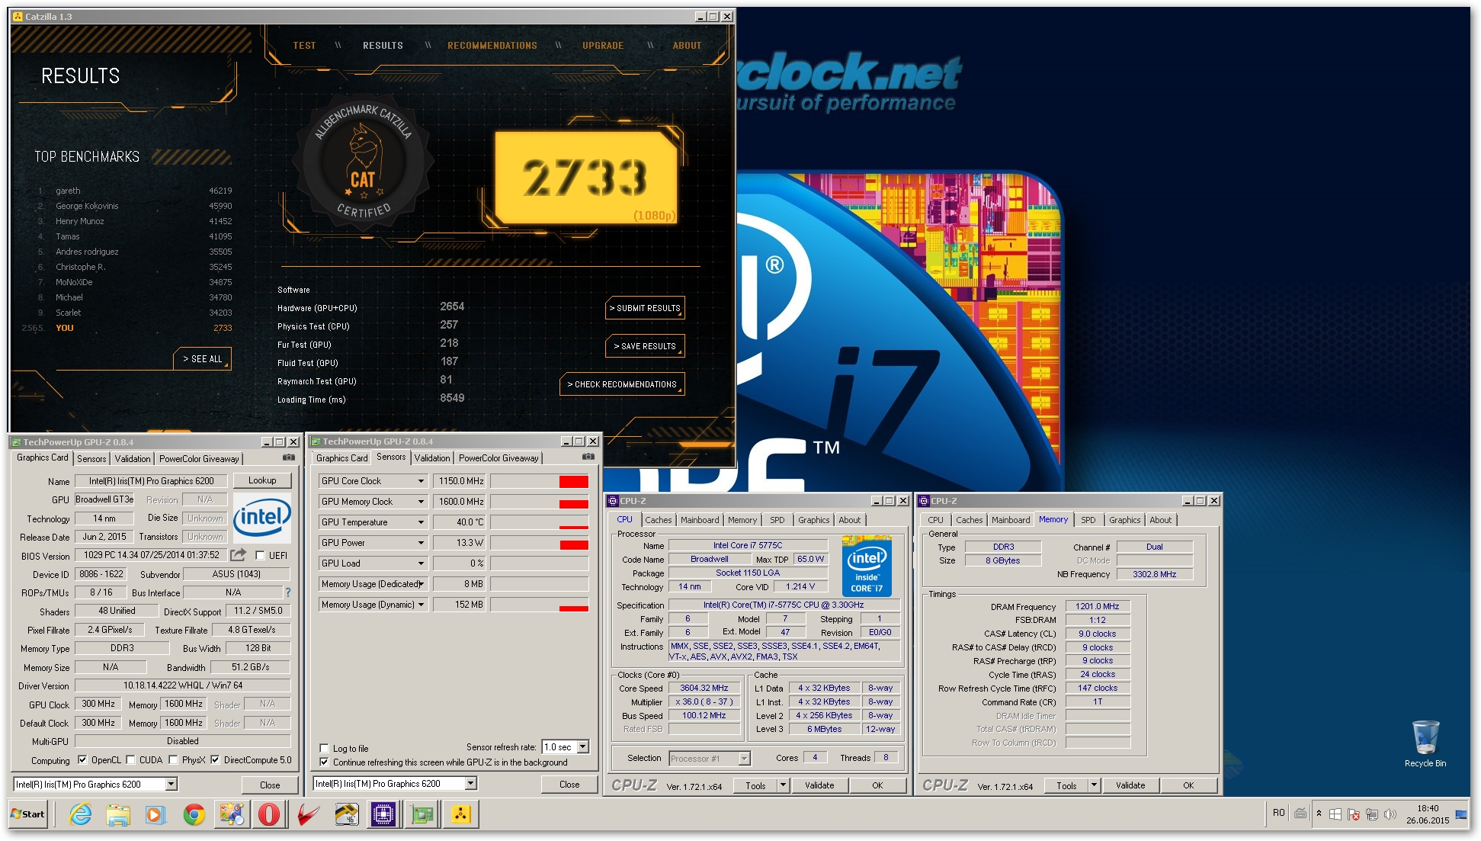The height and width of the screenshot is (841, 1481).
Task: Click the 2733 score badge
Action: 585,178
